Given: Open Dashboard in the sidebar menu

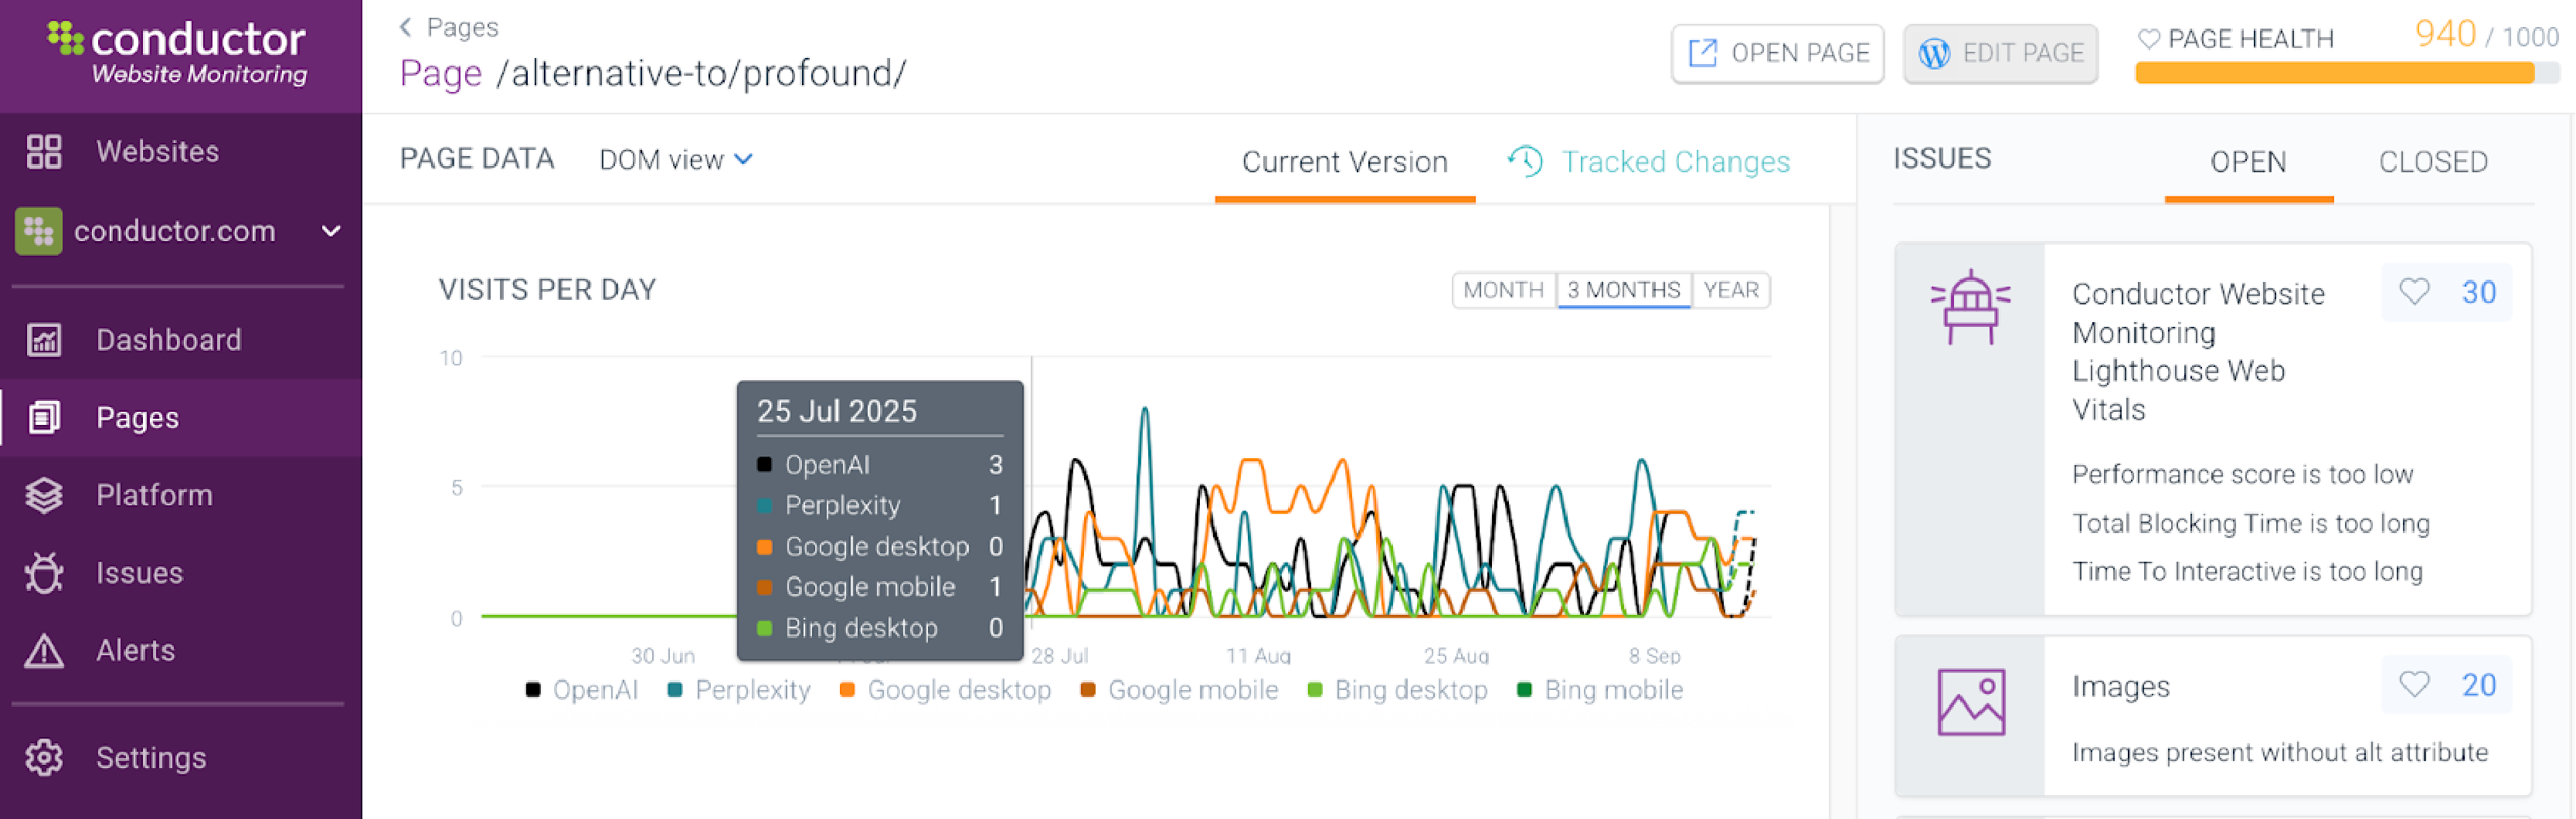Looking at the screenshot, I should [x=181, y=340].
